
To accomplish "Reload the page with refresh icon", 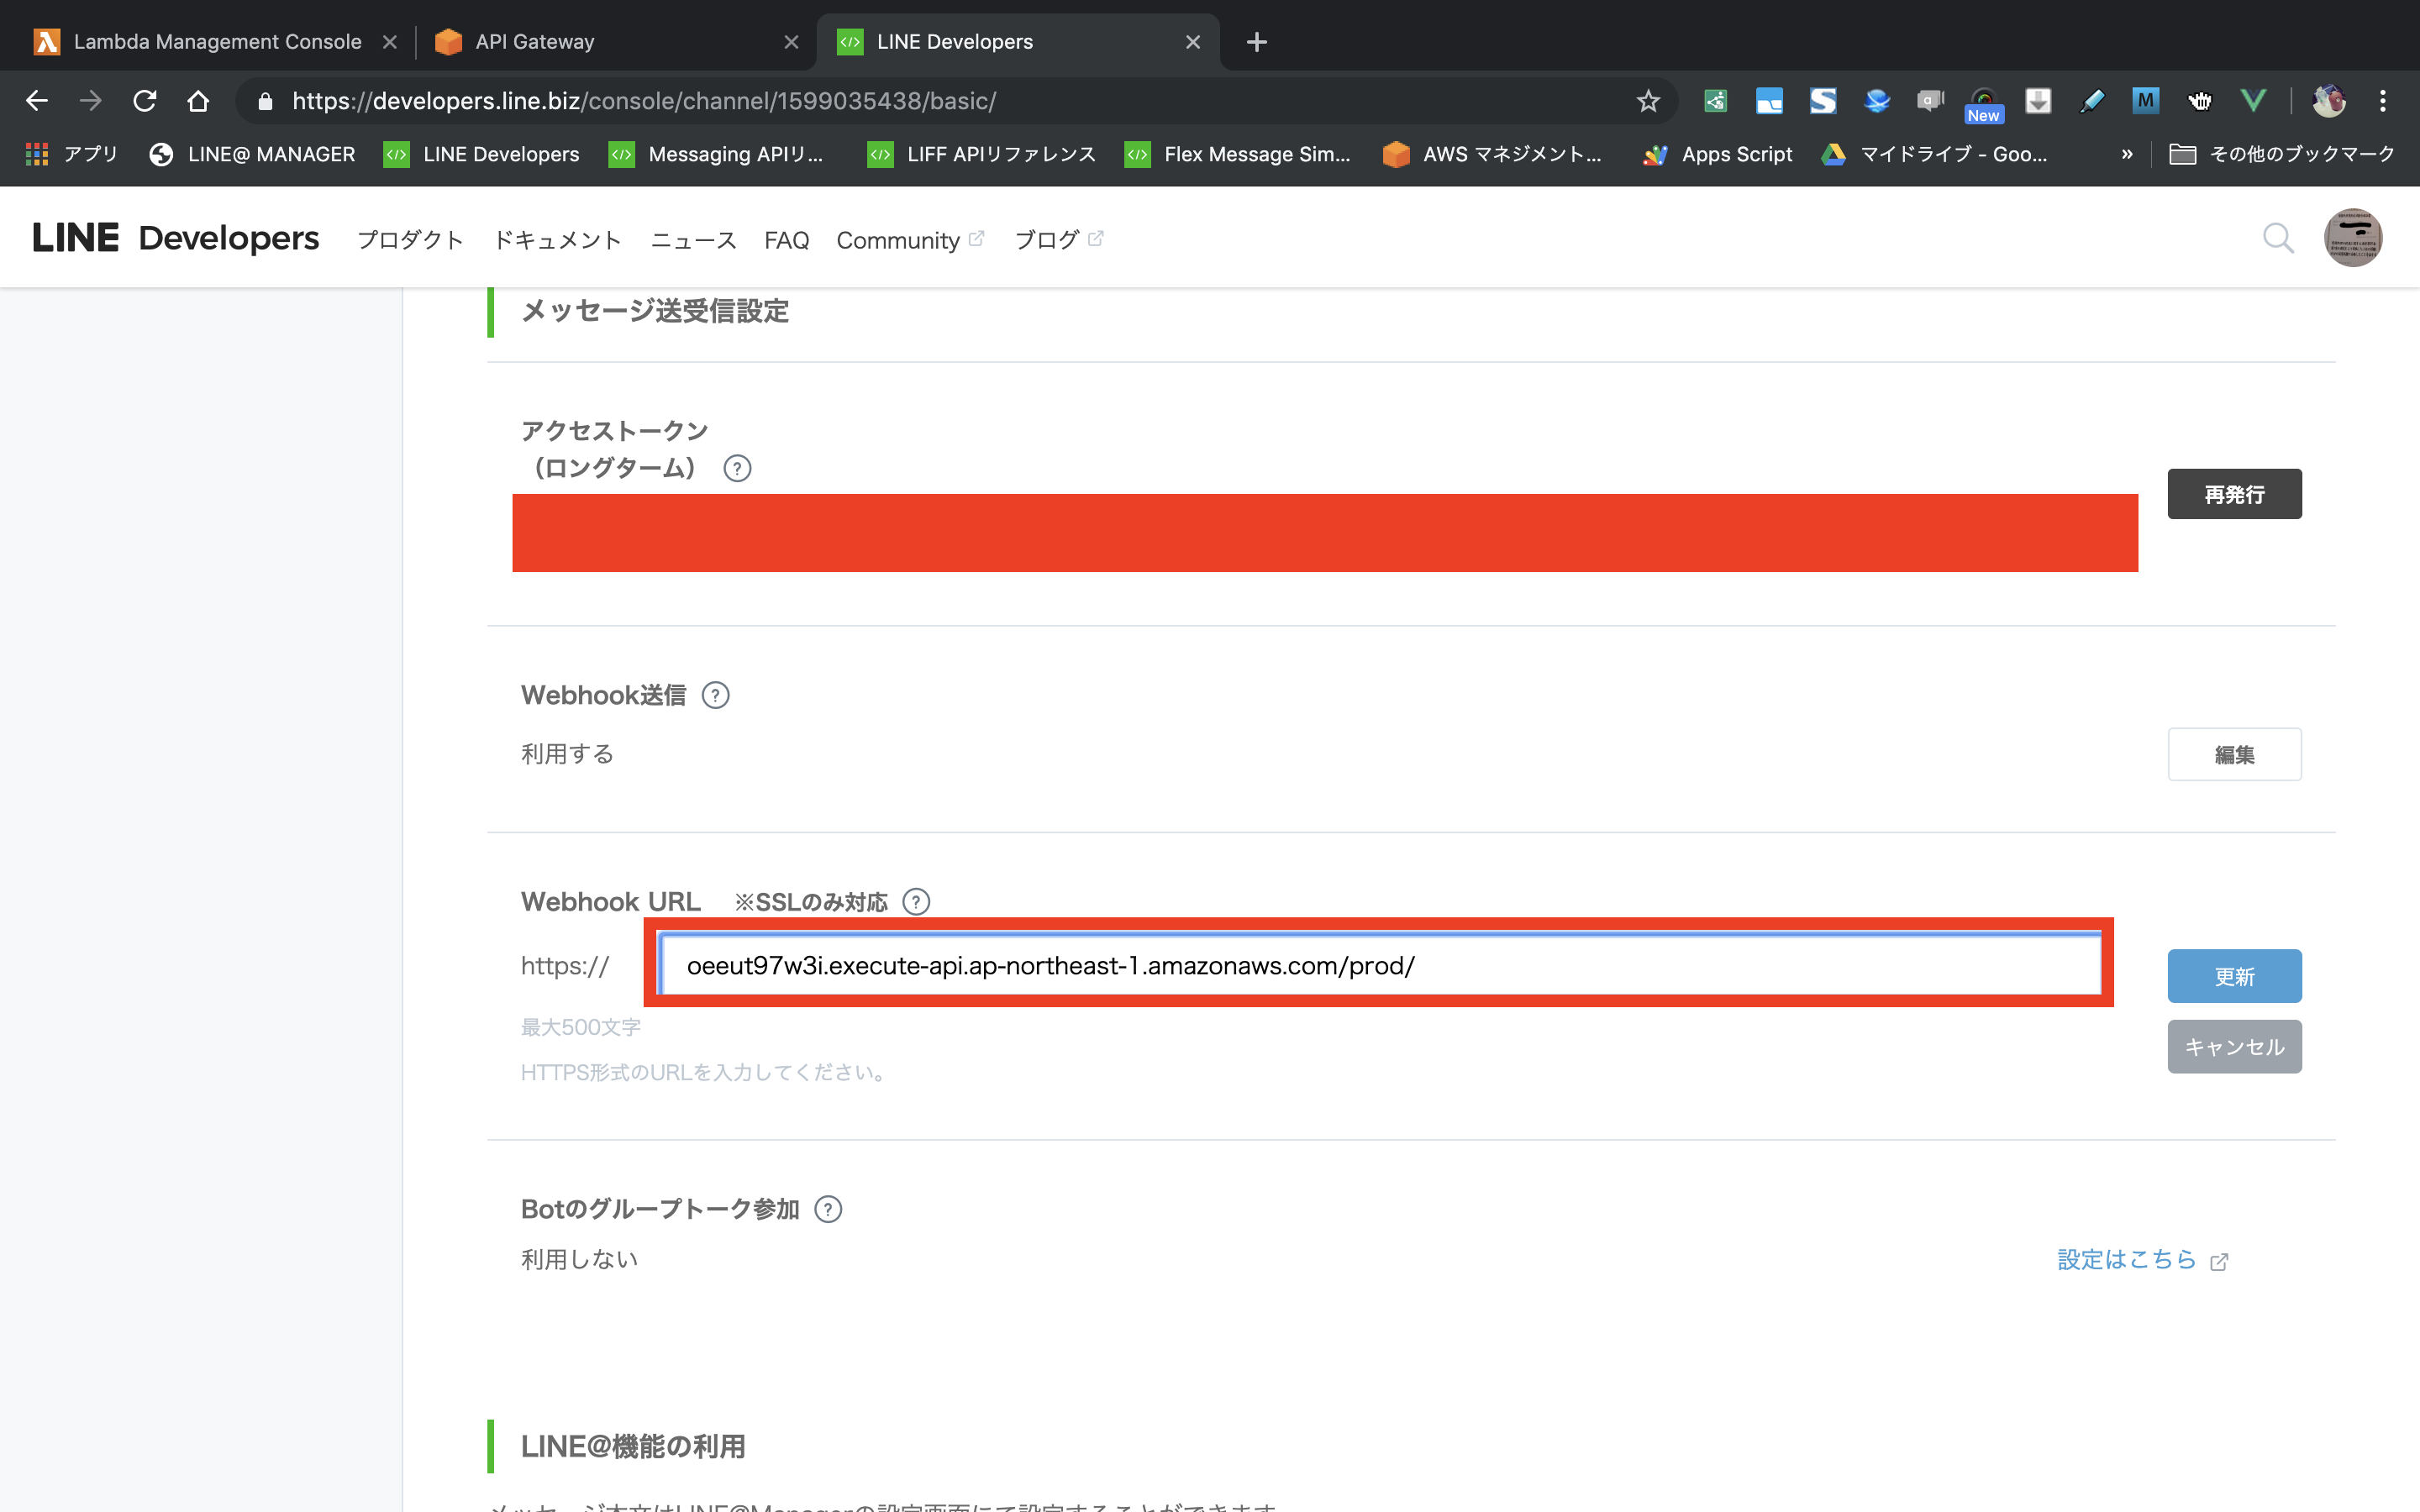I will point(145,101).
